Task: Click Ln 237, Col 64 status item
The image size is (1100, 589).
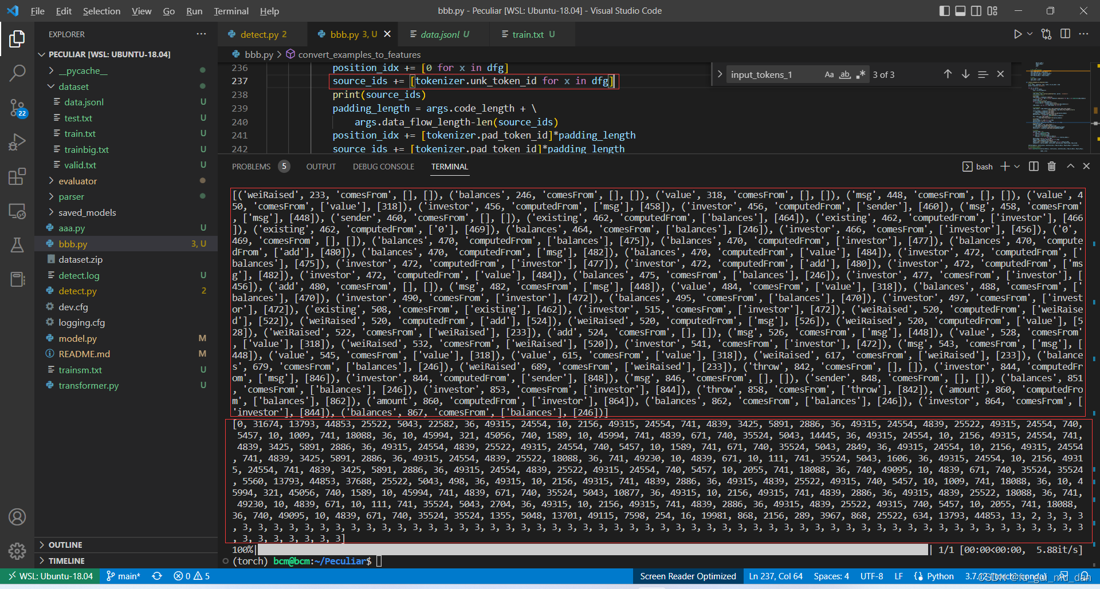Action: tap(775, 576)
